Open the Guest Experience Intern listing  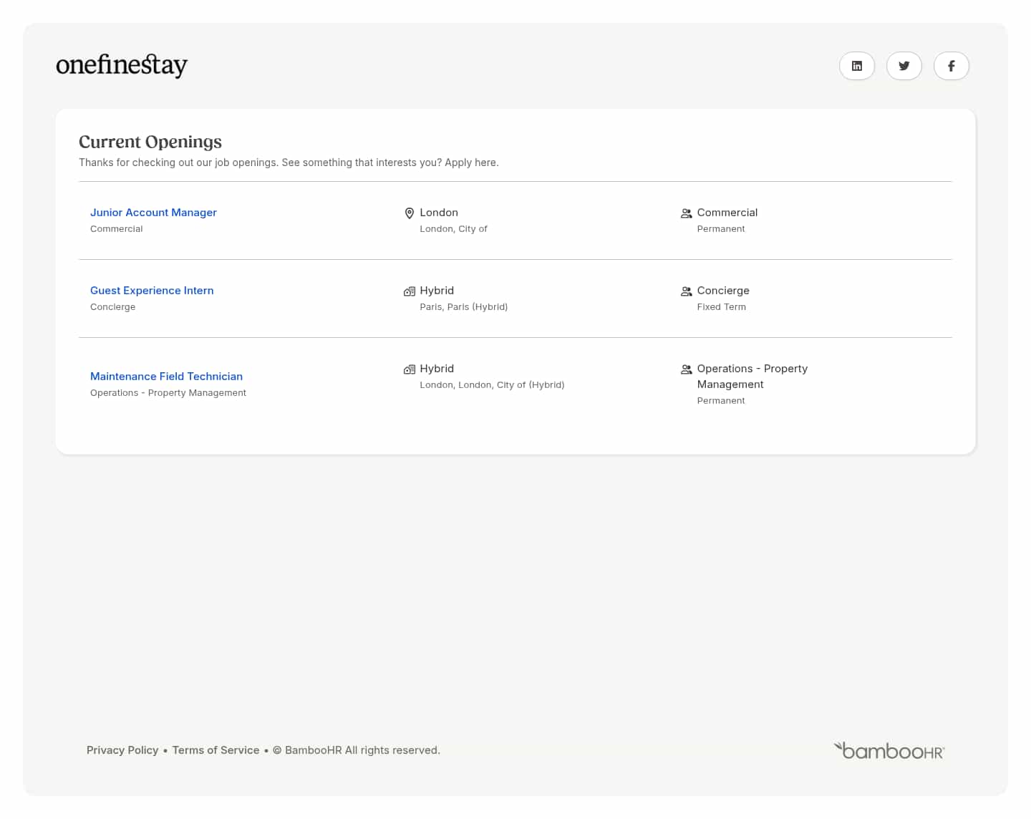click(152, 291)
